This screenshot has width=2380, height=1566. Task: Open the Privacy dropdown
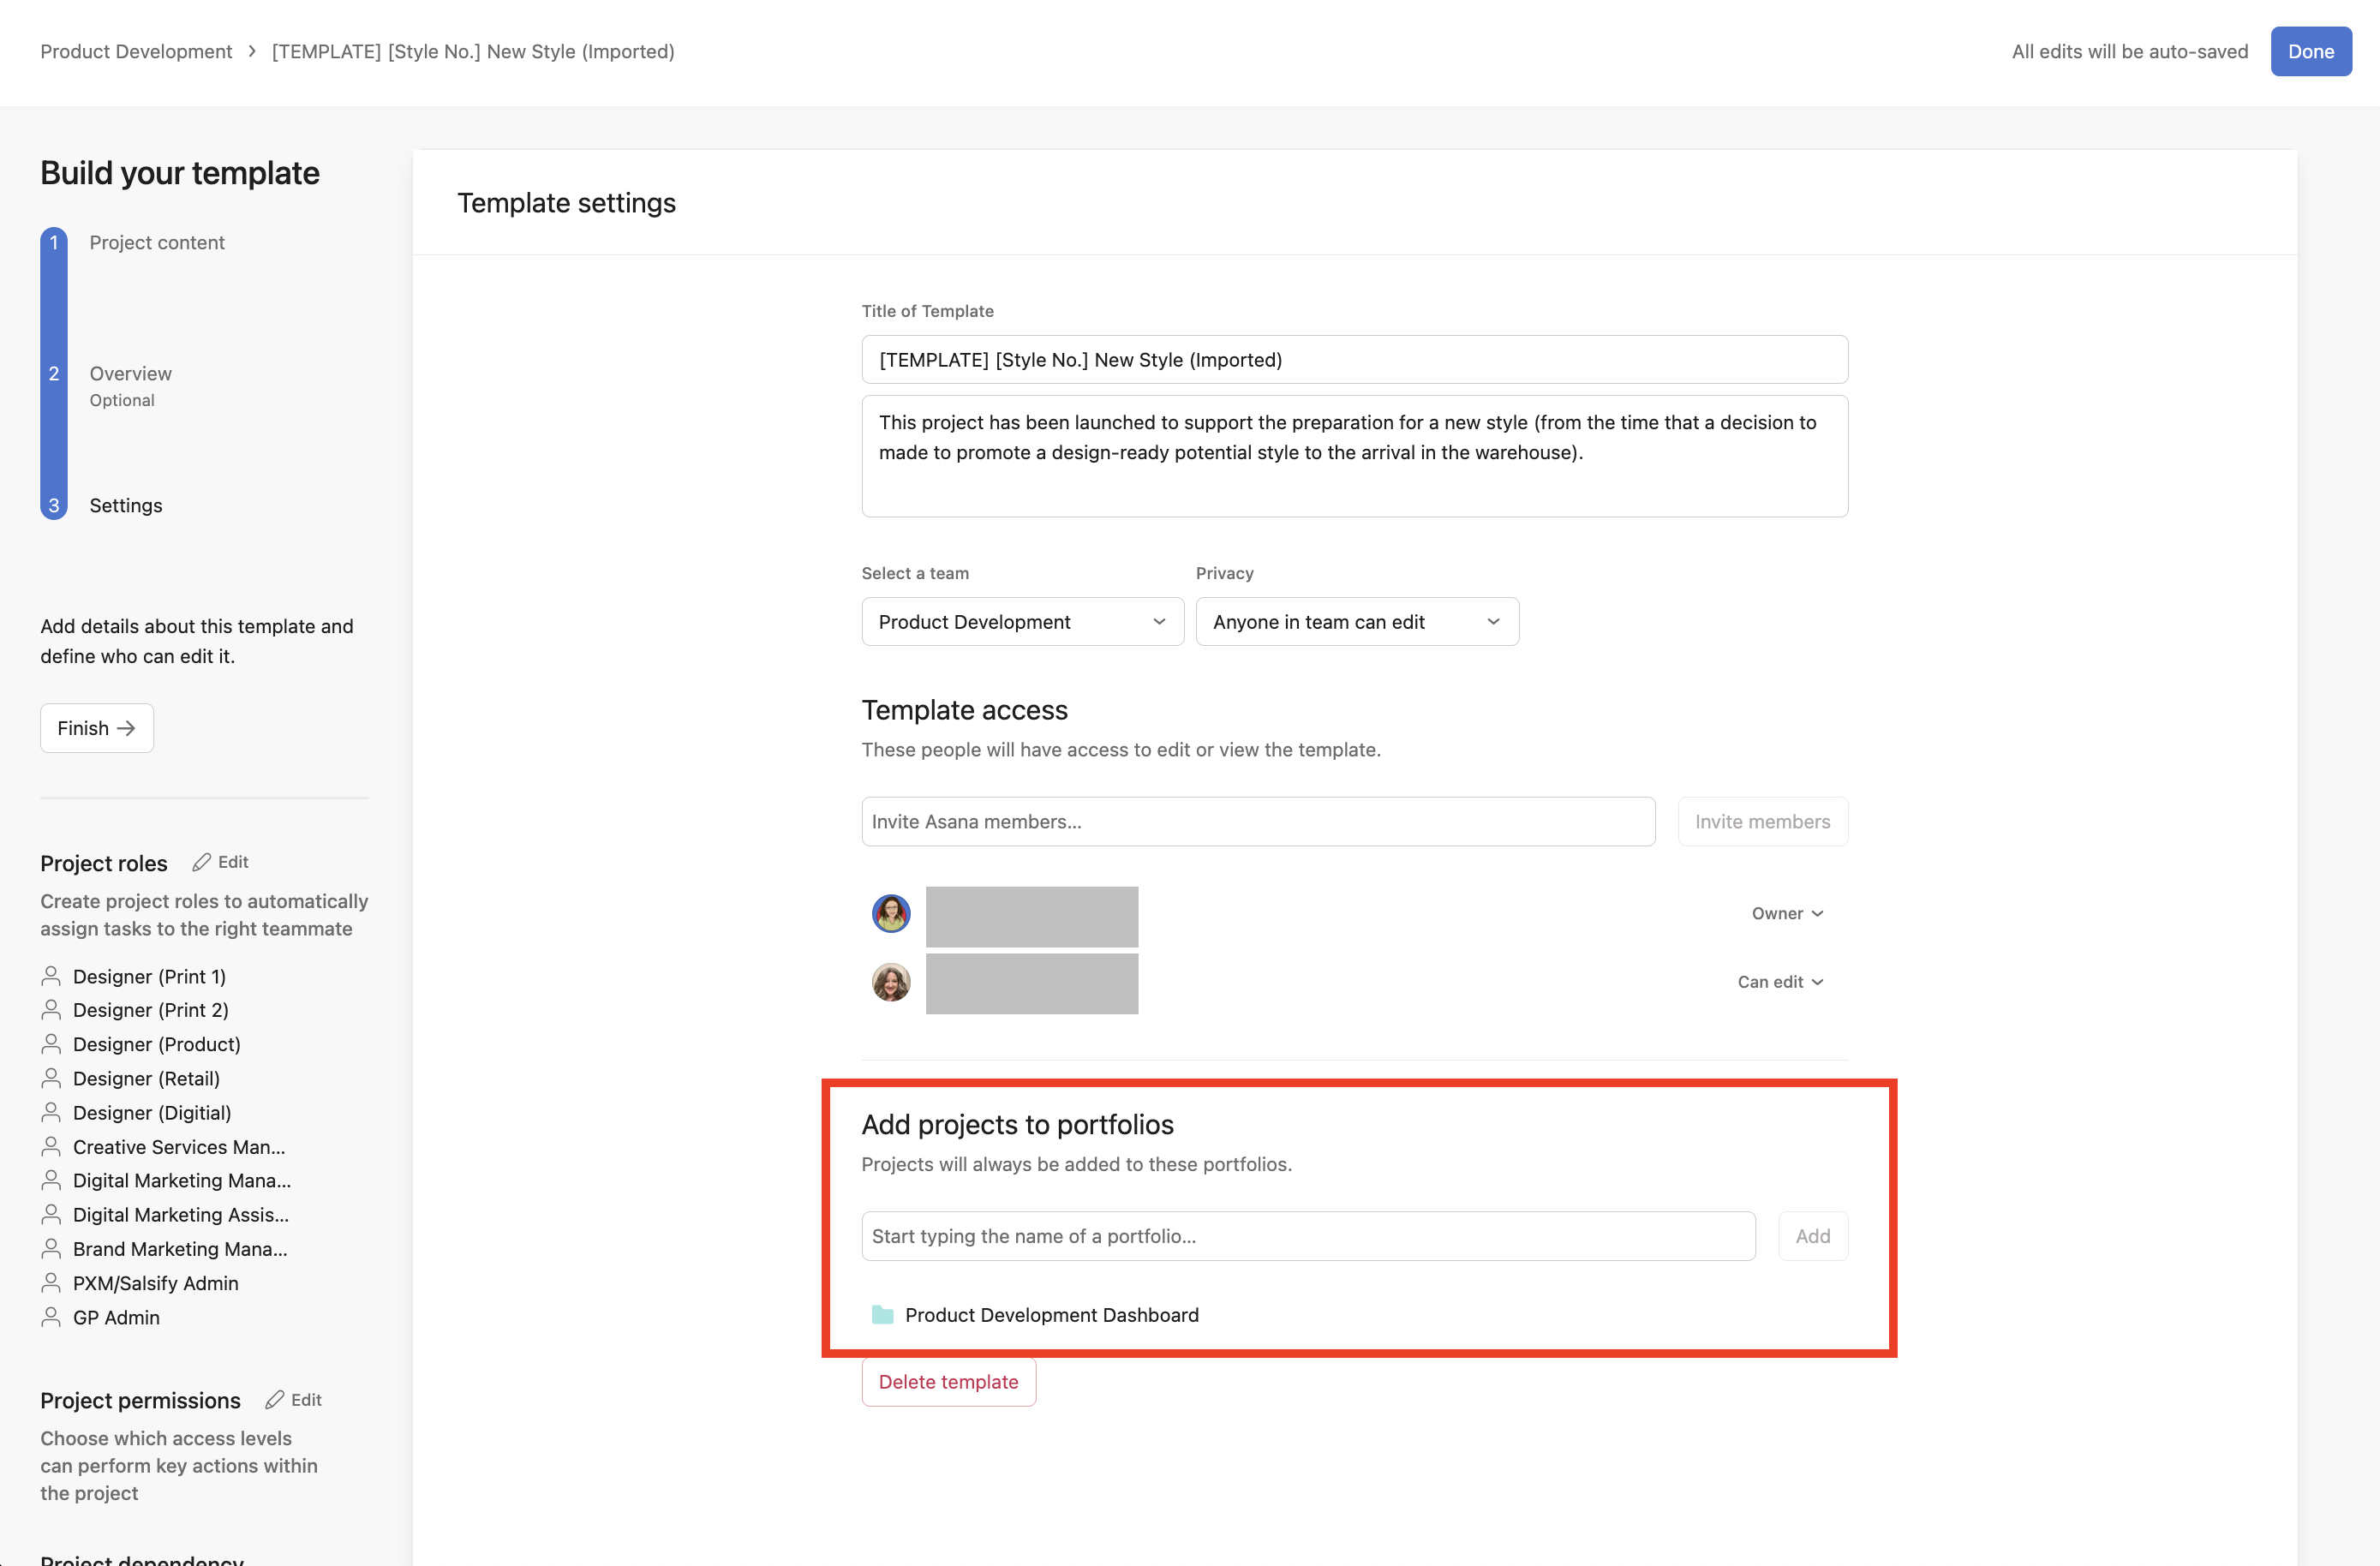pos(1356,622)
